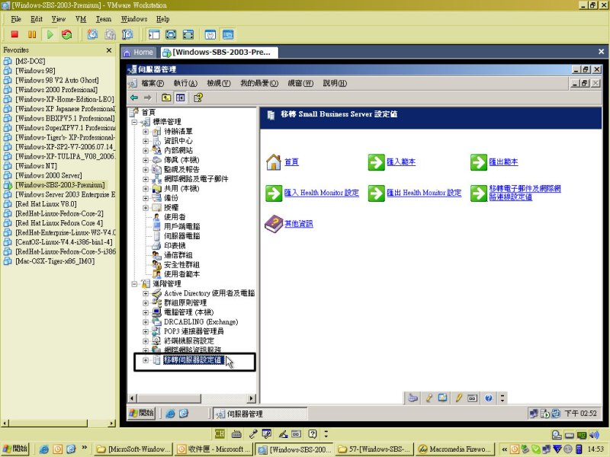Image resolution: width=610 pixels, height=457 pixels.
Task: Open the VMware Team menu
Action: [x=104, y=19]
